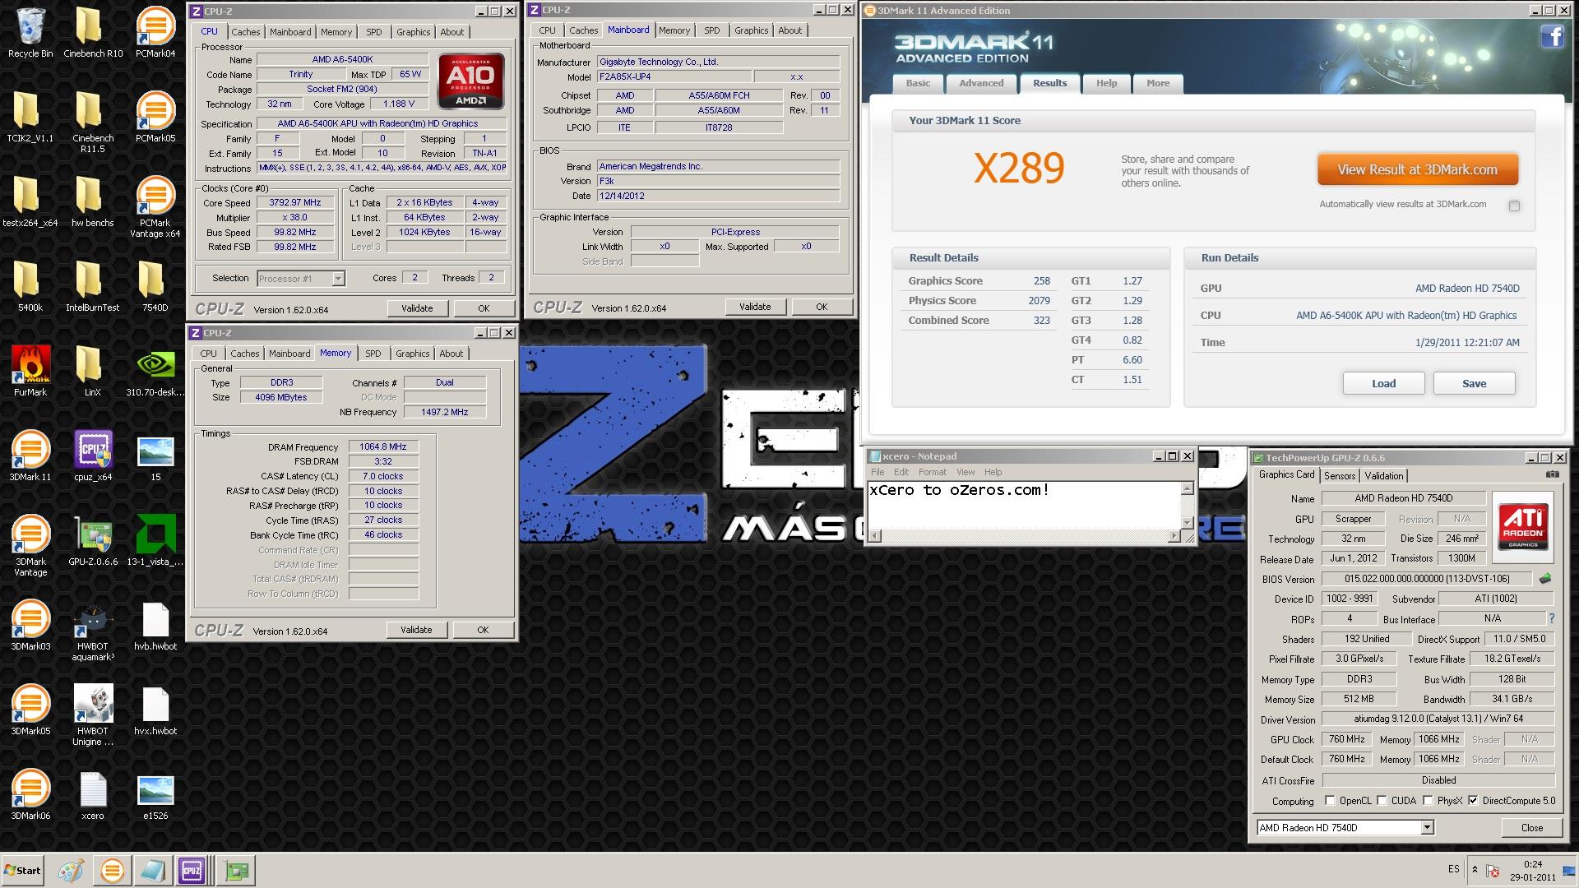Launch cpuz_x64 desktop icon

(x=93, y=456)
